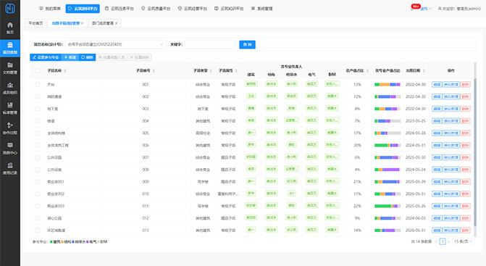Viewport: 486px width, 266px height.
Task: Focus the 关键字 keyword input field
Action: tap(210, 44)
